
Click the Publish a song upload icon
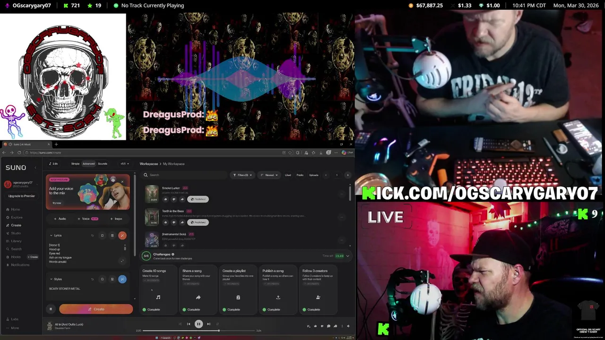click(x=278, y=297)
